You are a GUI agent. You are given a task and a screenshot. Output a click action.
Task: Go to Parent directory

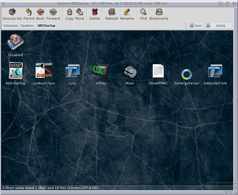[x=29, y=14]
